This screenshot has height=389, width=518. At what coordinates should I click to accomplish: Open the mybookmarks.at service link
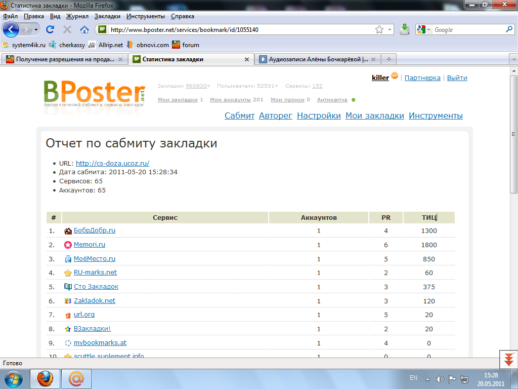coord(100,343)
